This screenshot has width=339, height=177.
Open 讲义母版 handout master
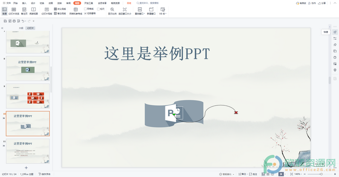pyautogui.click(x=60, y=9)
